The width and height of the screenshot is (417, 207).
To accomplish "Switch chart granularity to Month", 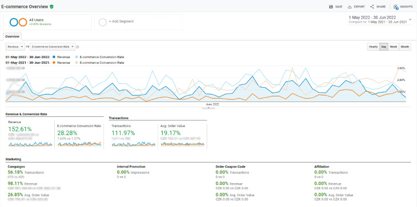I will (405, 47).
